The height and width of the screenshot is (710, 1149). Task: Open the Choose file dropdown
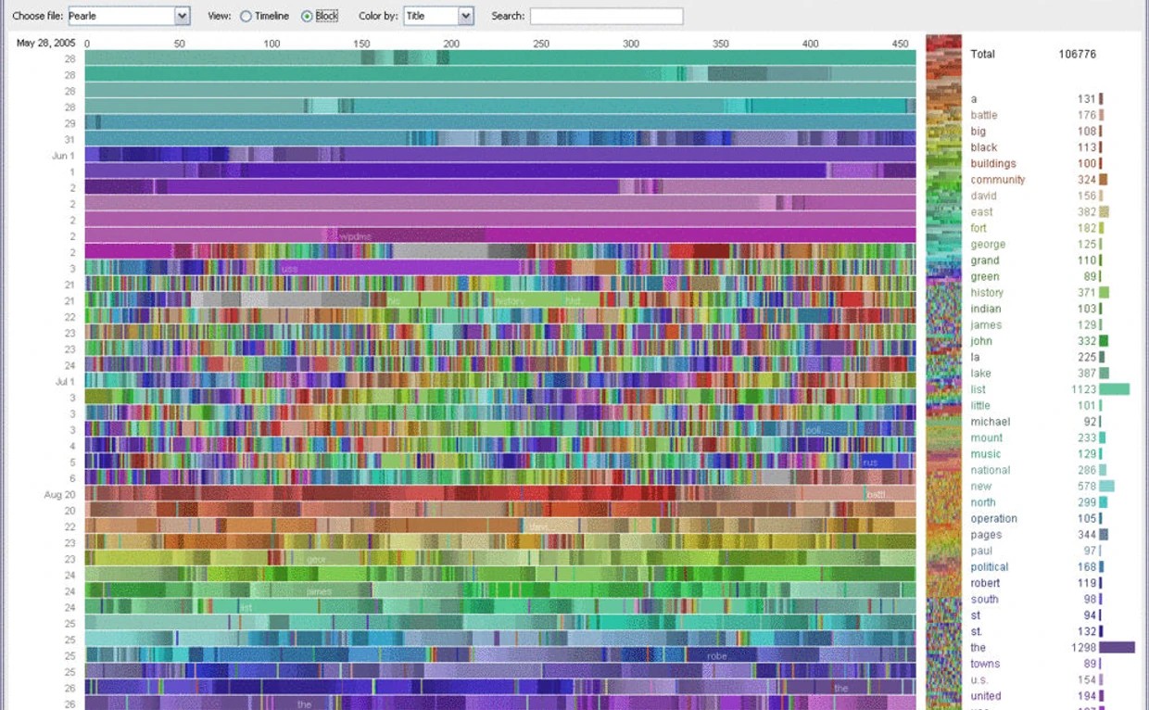pos(182,17)
